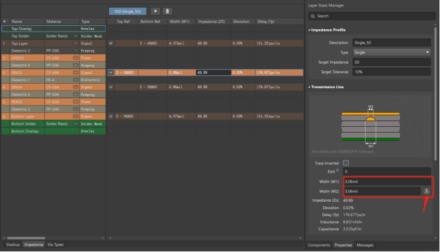Viewport: 440px width, 252px height.
Task: Switch to the Via Types tab
Action: pos(56,244)
